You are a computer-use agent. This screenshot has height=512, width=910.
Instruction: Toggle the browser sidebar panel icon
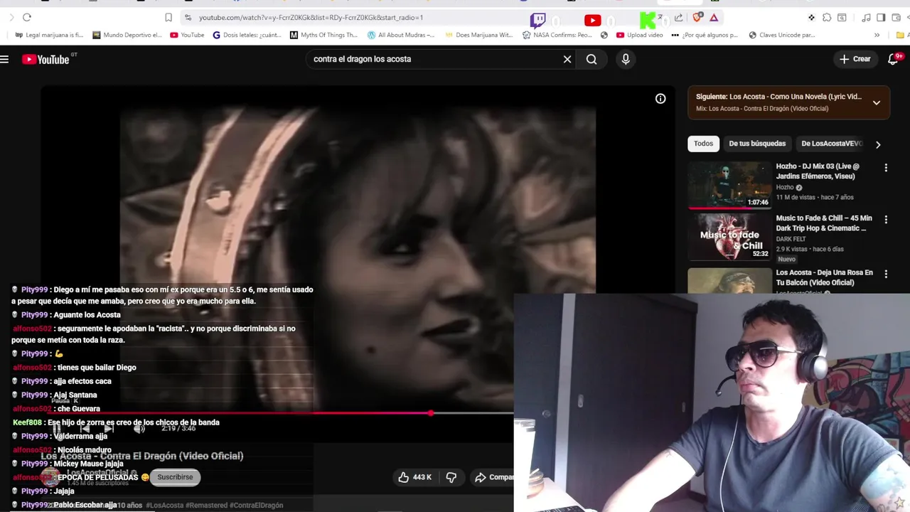[881, 17]
